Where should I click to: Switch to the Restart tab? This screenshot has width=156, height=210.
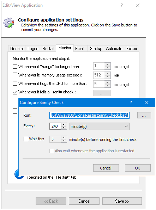tap(48, 49)
